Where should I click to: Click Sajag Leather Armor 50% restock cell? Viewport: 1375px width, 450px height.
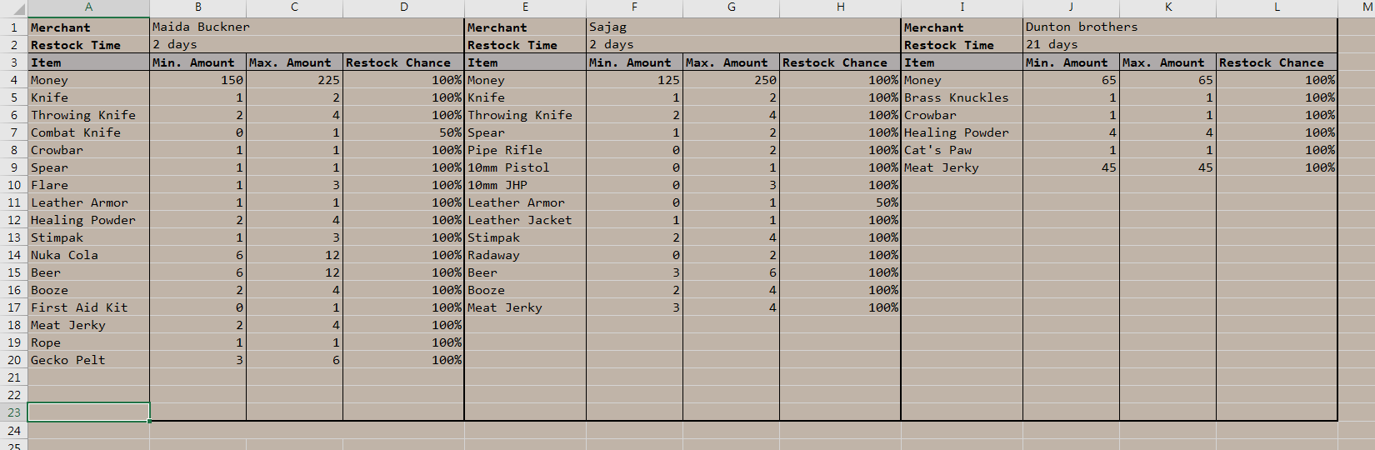tap(840, 202)
